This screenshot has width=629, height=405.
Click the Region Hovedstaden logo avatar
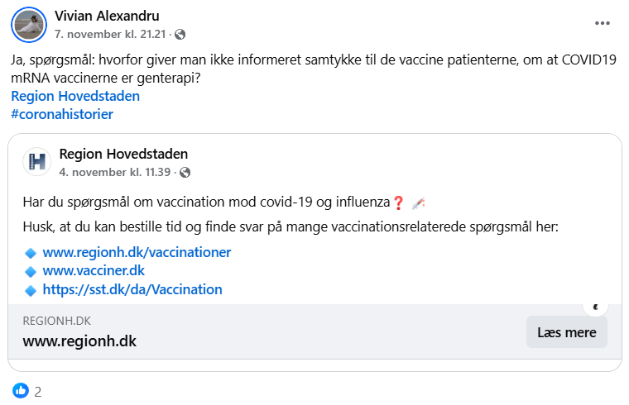[x=37, y=162]
